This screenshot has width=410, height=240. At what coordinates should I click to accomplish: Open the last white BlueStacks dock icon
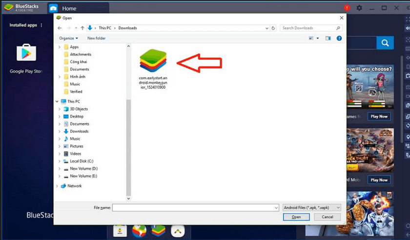178,231
